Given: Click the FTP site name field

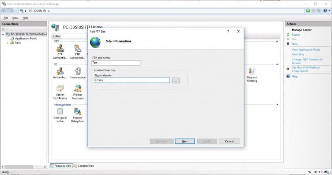Looking at the screenshot, I should 116,63.
